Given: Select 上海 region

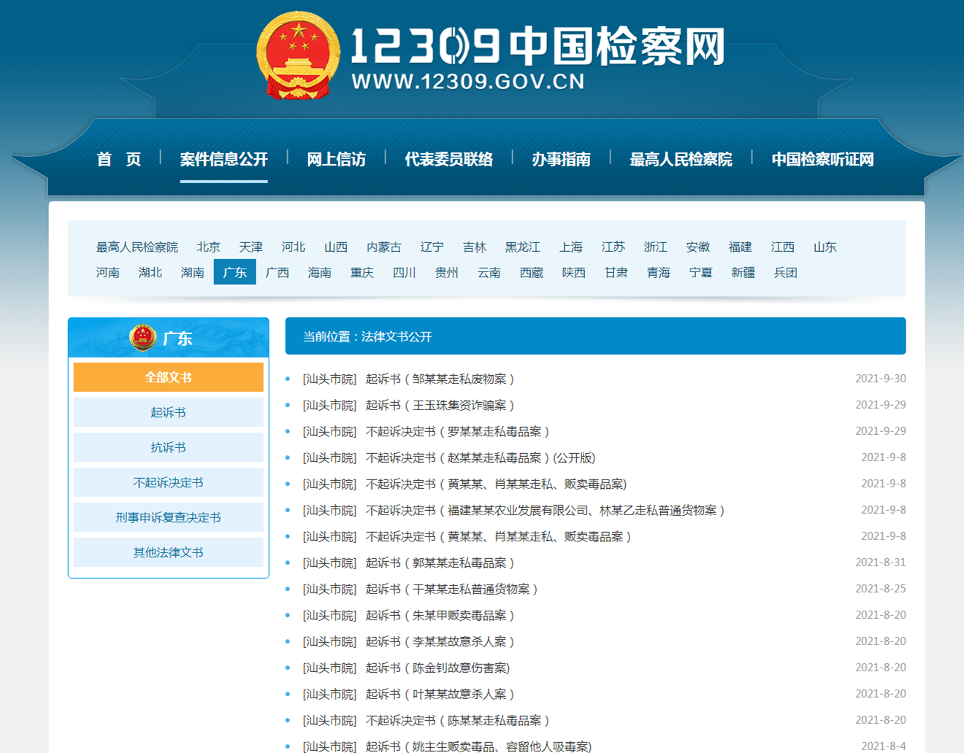Looking at the screenshot, I should [x=571, y=247].
